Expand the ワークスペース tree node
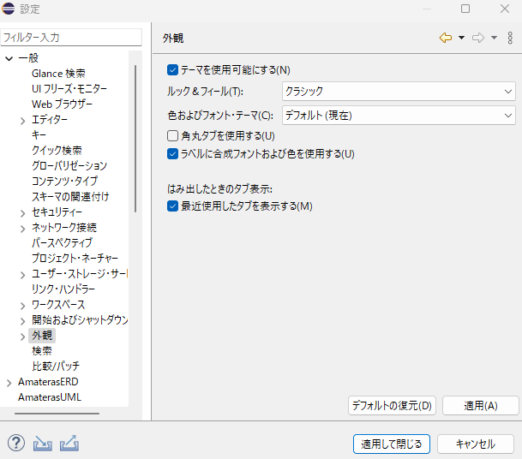 (x=22, y=306)
